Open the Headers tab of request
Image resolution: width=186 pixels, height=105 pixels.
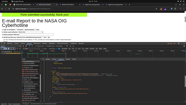pos(48,59)
